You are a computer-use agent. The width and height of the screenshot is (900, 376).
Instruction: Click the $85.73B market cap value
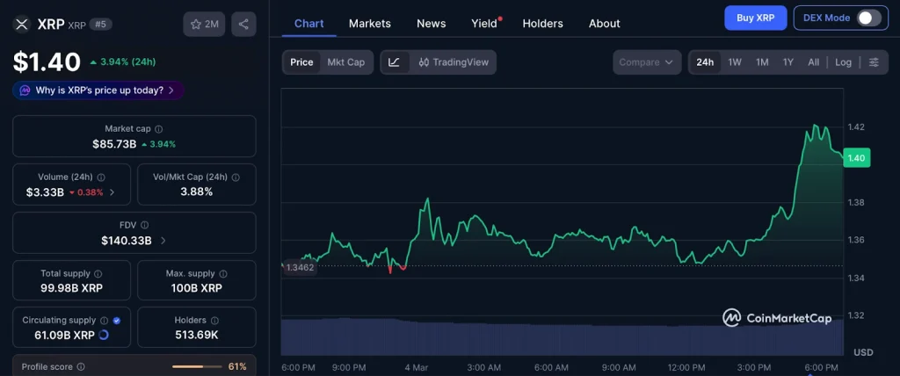click(x=114, y=144)
